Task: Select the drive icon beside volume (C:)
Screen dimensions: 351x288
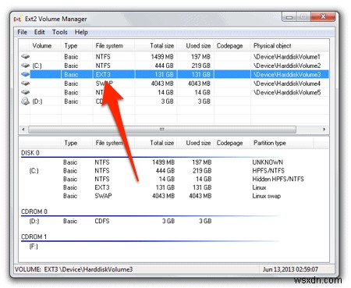Action: [x=25, y=66]
